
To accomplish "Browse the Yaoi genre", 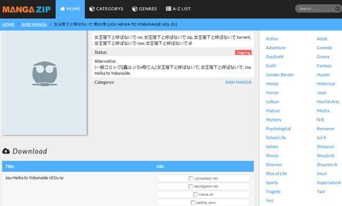I will (320, 192).
